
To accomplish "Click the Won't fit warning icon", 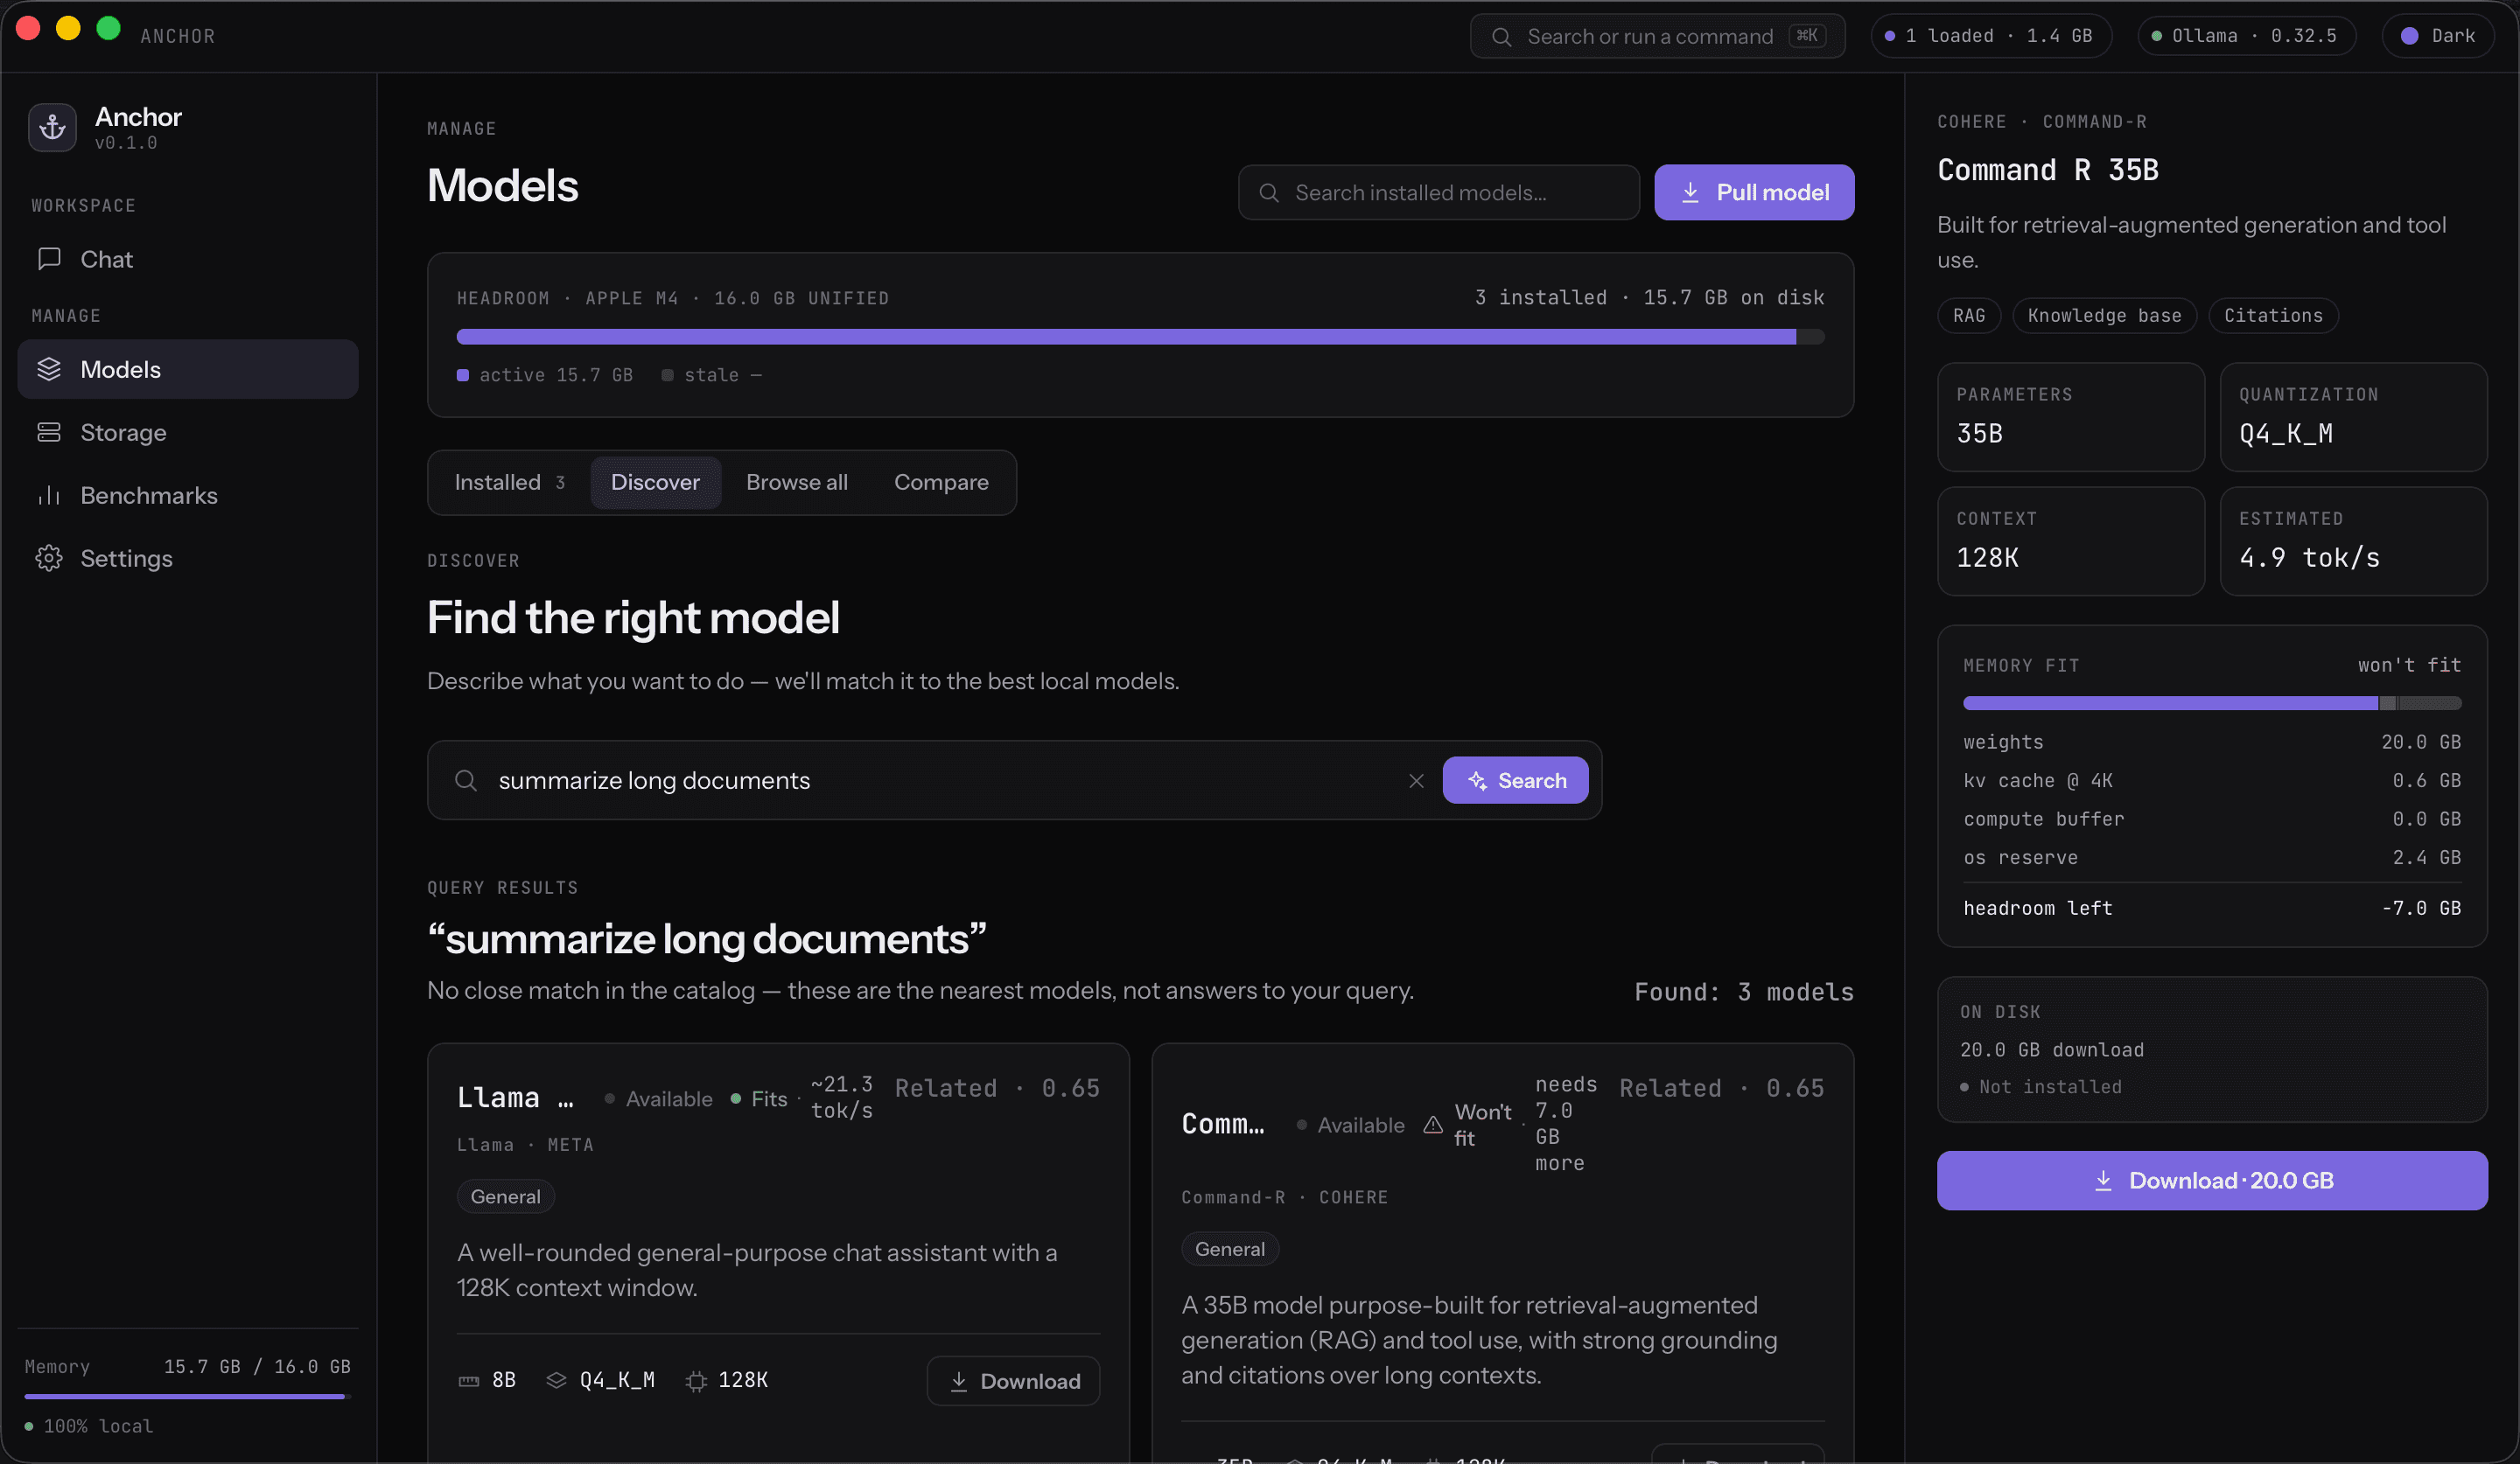I will [1432, 1124].
